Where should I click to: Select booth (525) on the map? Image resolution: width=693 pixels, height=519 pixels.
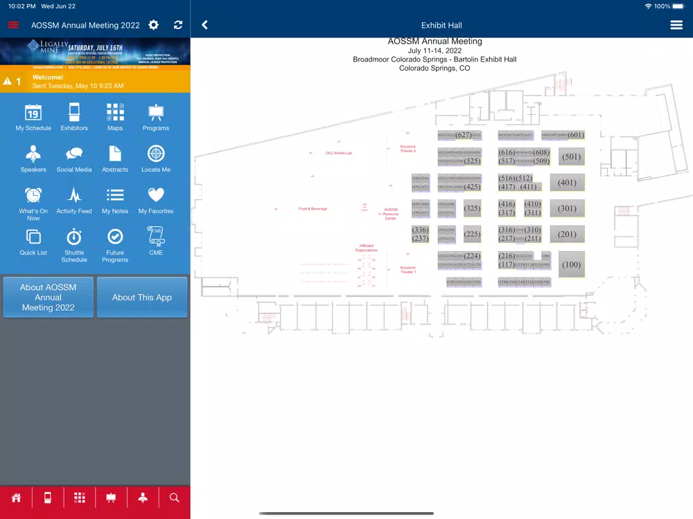pyautogui.click(x=472, y=161)
